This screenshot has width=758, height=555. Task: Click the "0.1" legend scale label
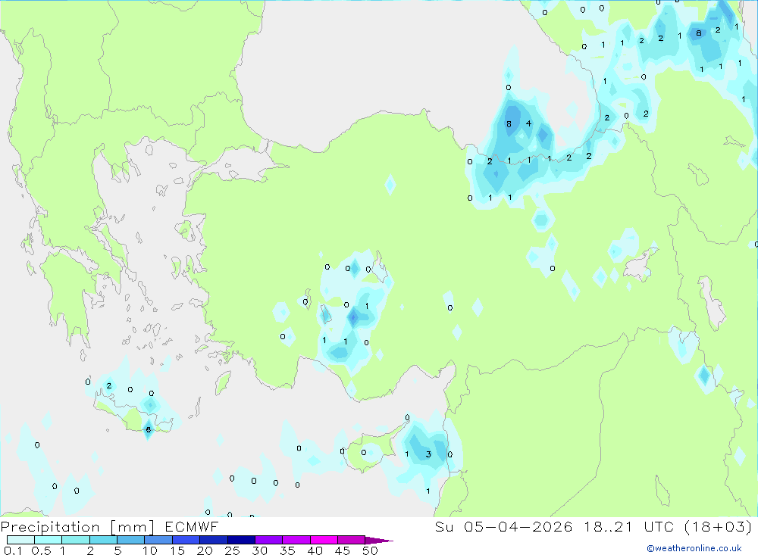13,550
